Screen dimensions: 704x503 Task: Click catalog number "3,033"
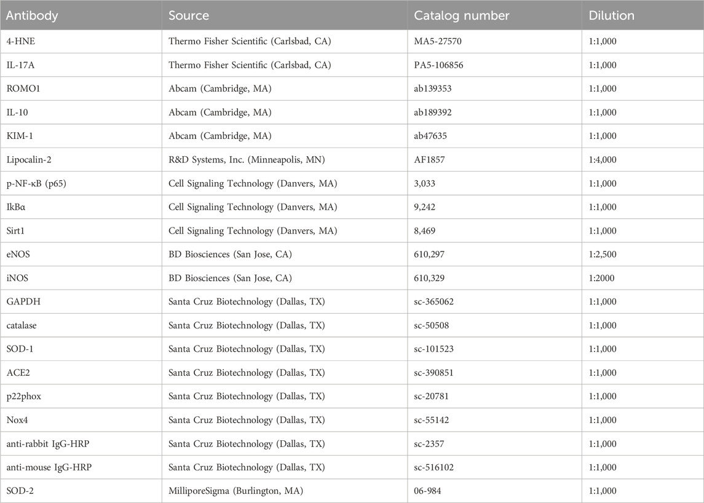coord(425,183)
